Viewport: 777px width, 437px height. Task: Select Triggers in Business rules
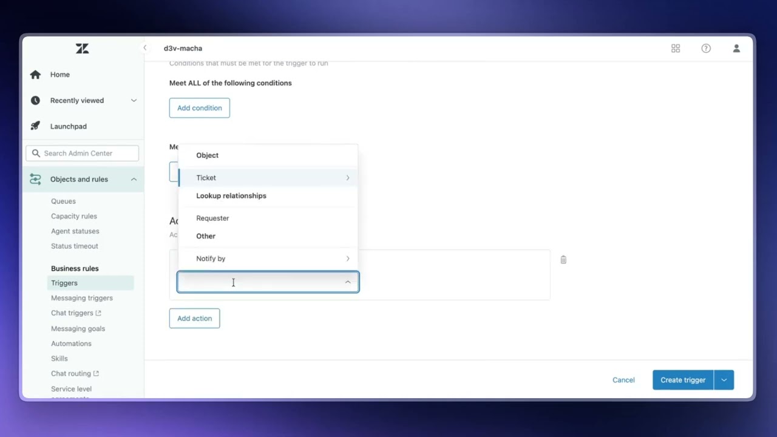pyautogui.click(x=90, y=283)
